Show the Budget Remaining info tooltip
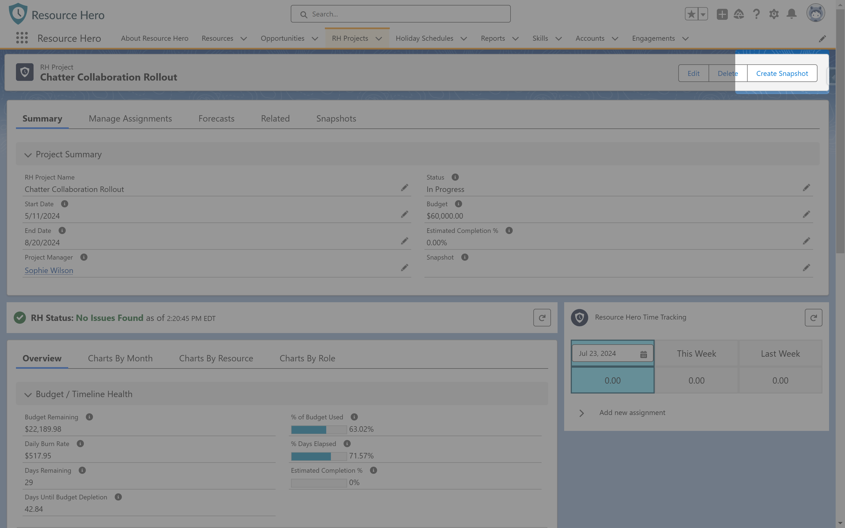The height and width of the screenshot is (528, 845). click(x=89, y=417)
